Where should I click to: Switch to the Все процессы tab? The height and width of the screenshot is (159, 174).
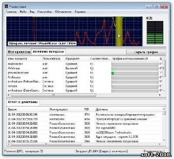pos(19,52)
